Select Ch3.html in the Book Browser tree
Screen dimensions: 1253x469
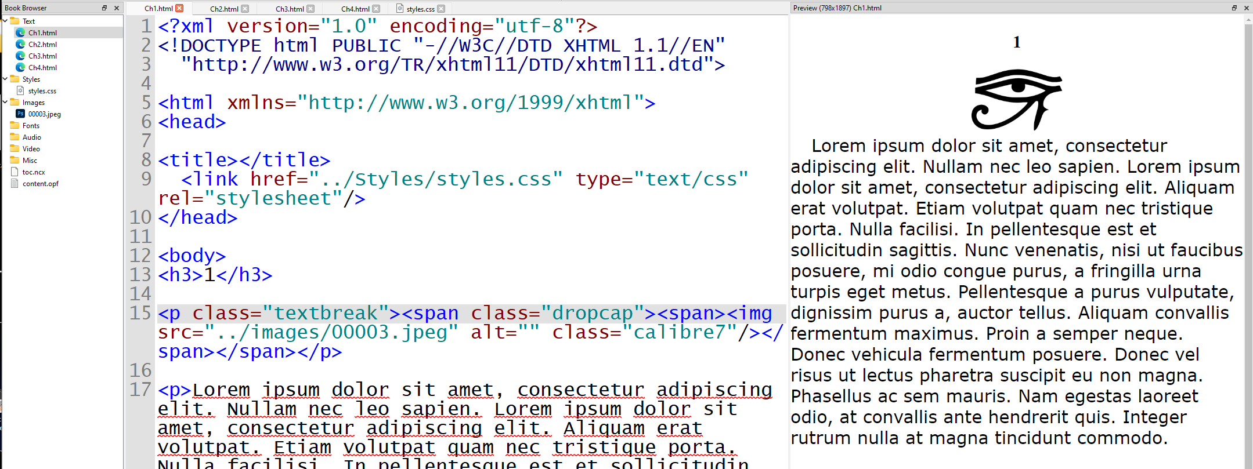tap(42, 56)
